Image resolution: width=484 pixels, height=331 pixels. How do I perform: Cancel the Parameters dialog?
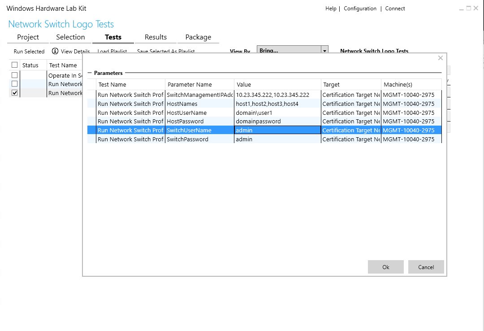(x=426, y=267)
